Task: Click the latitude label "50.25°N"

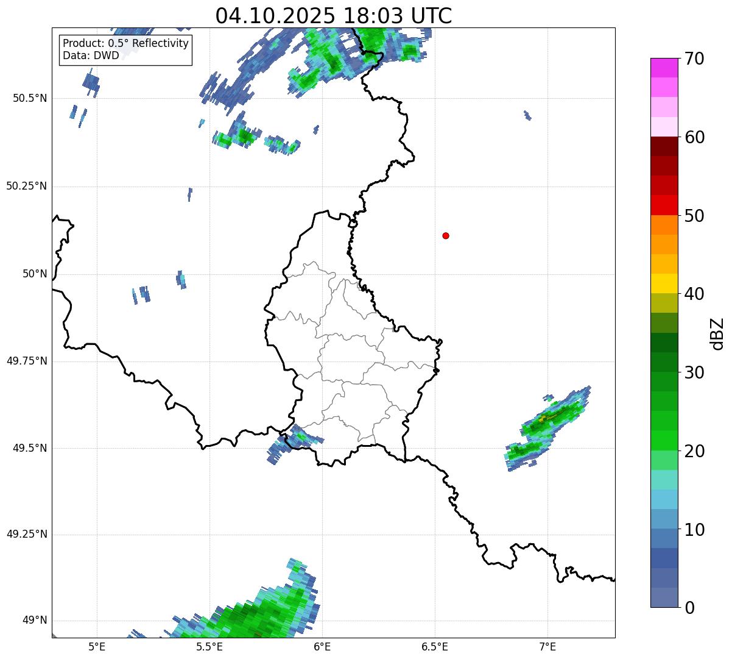Action: [27, 186]
